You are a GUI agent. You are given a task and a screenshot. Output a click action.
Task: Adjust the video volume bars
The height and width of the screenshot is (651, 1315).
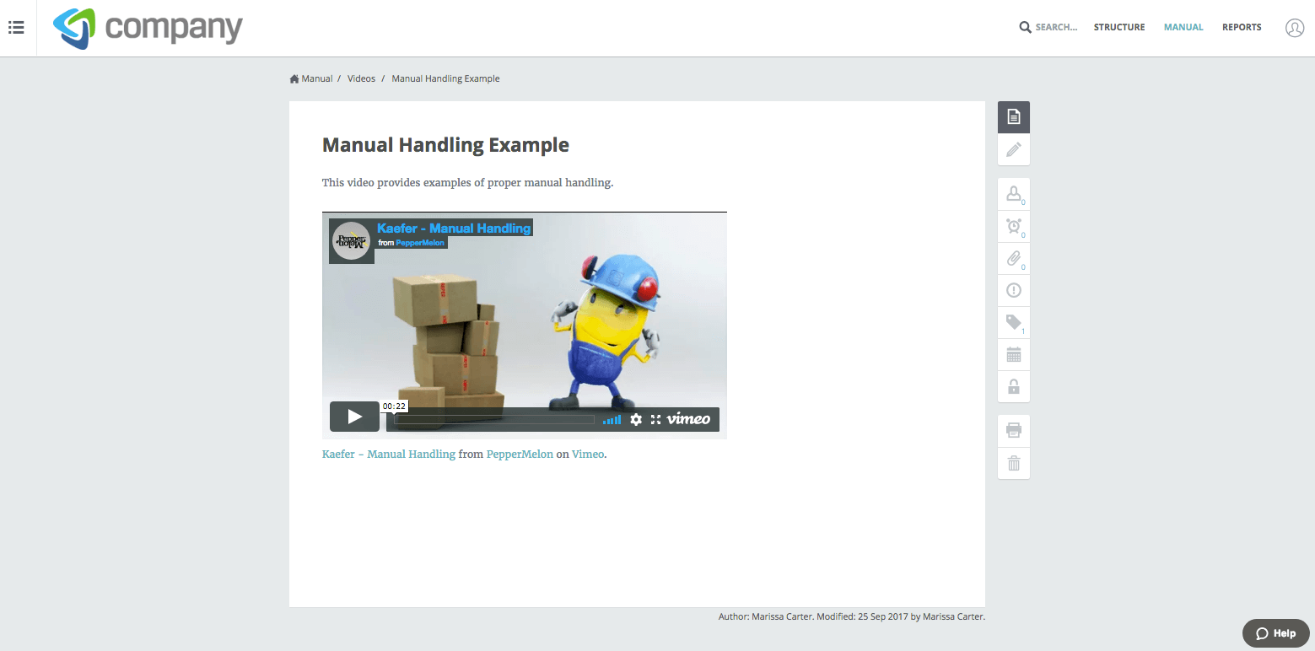(612, 419)
